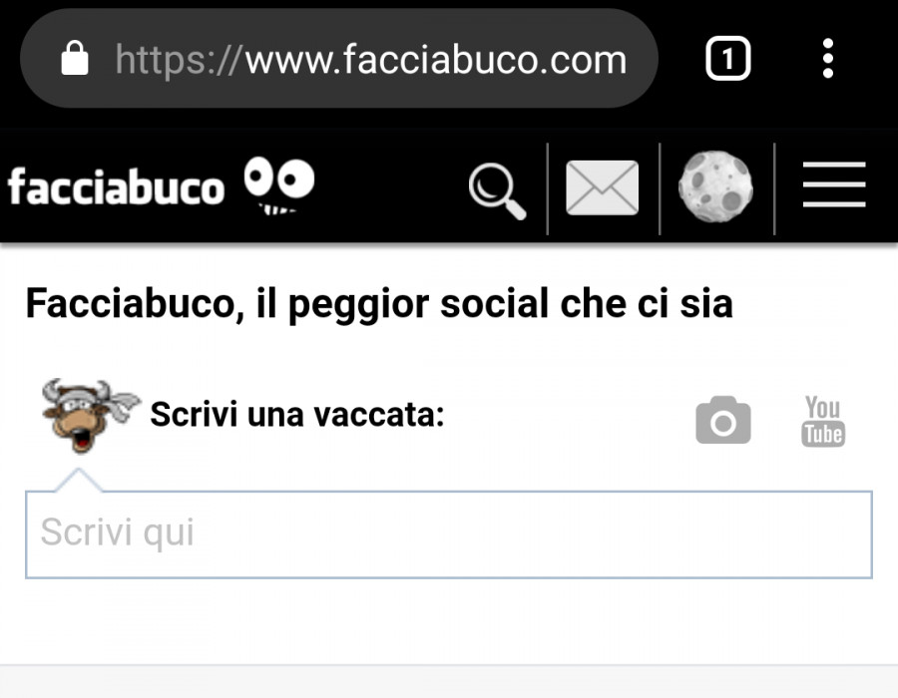
Task: Open the tab switcher showing 1
Action: [728, 59]
